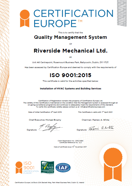Open the info@certificationeurope.com email address
This screenshot has height=186, width=132.
93,107
